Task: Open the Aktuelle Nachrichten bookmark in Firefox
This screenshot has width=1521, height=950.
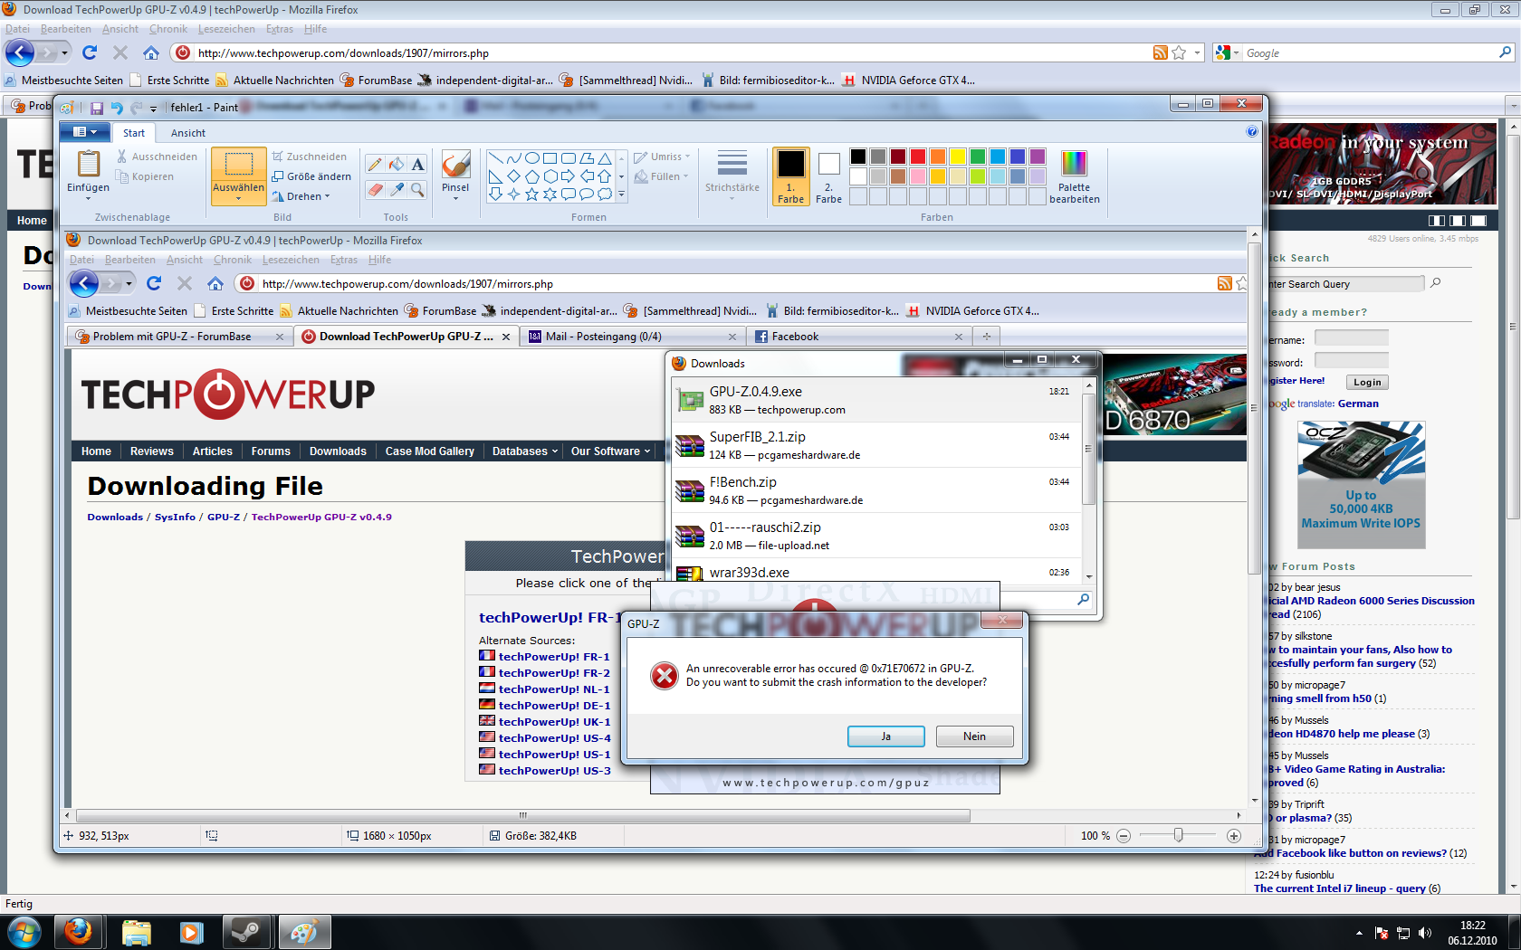Action: (x=274, y=81)
